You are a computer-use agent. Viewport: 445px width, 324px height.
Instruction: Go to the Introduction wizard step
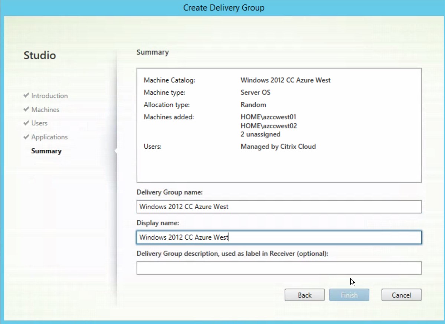click(x=49, y=96)
